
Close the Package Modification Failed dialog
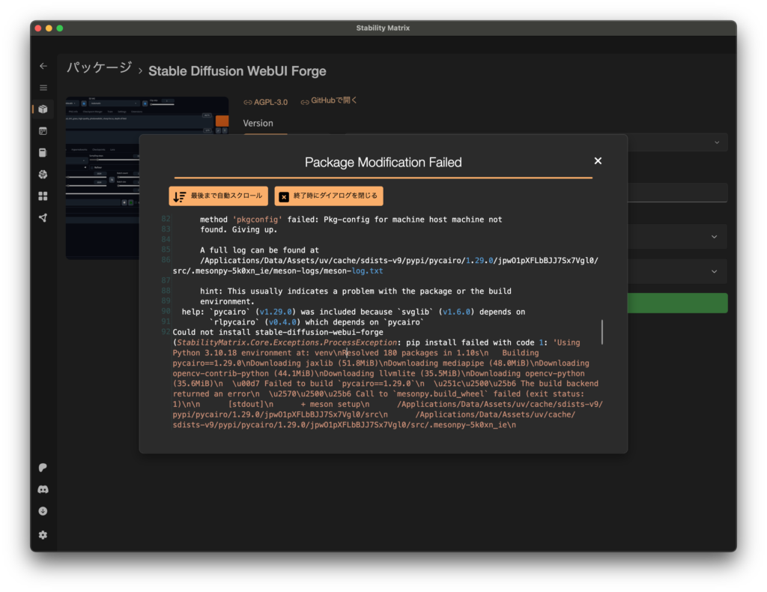pos(598,161)
